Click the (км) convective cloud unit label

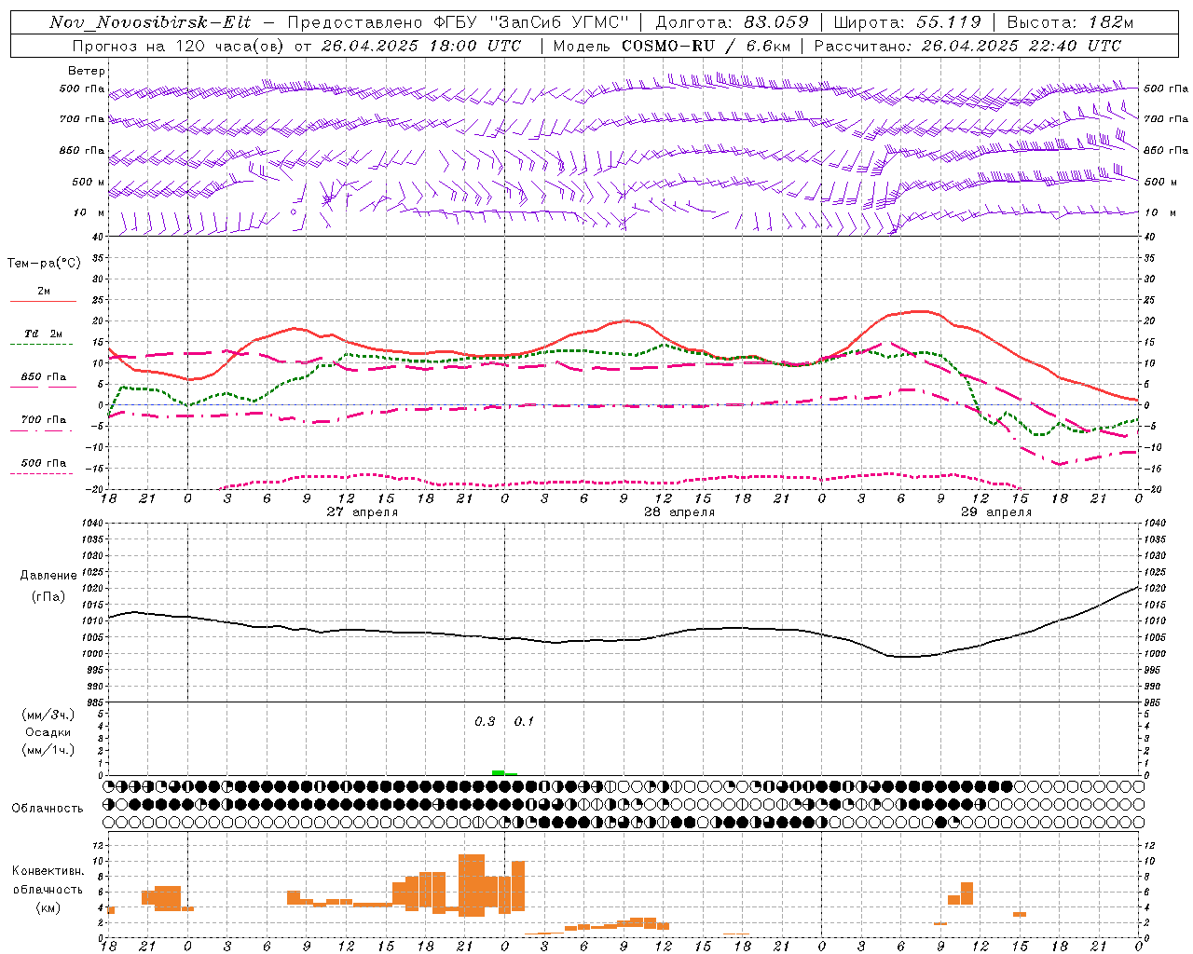(48, 907)
